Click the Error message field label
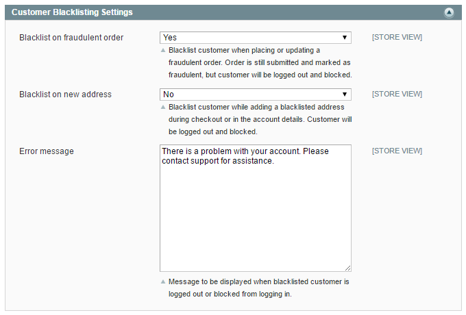 (47, 151)
